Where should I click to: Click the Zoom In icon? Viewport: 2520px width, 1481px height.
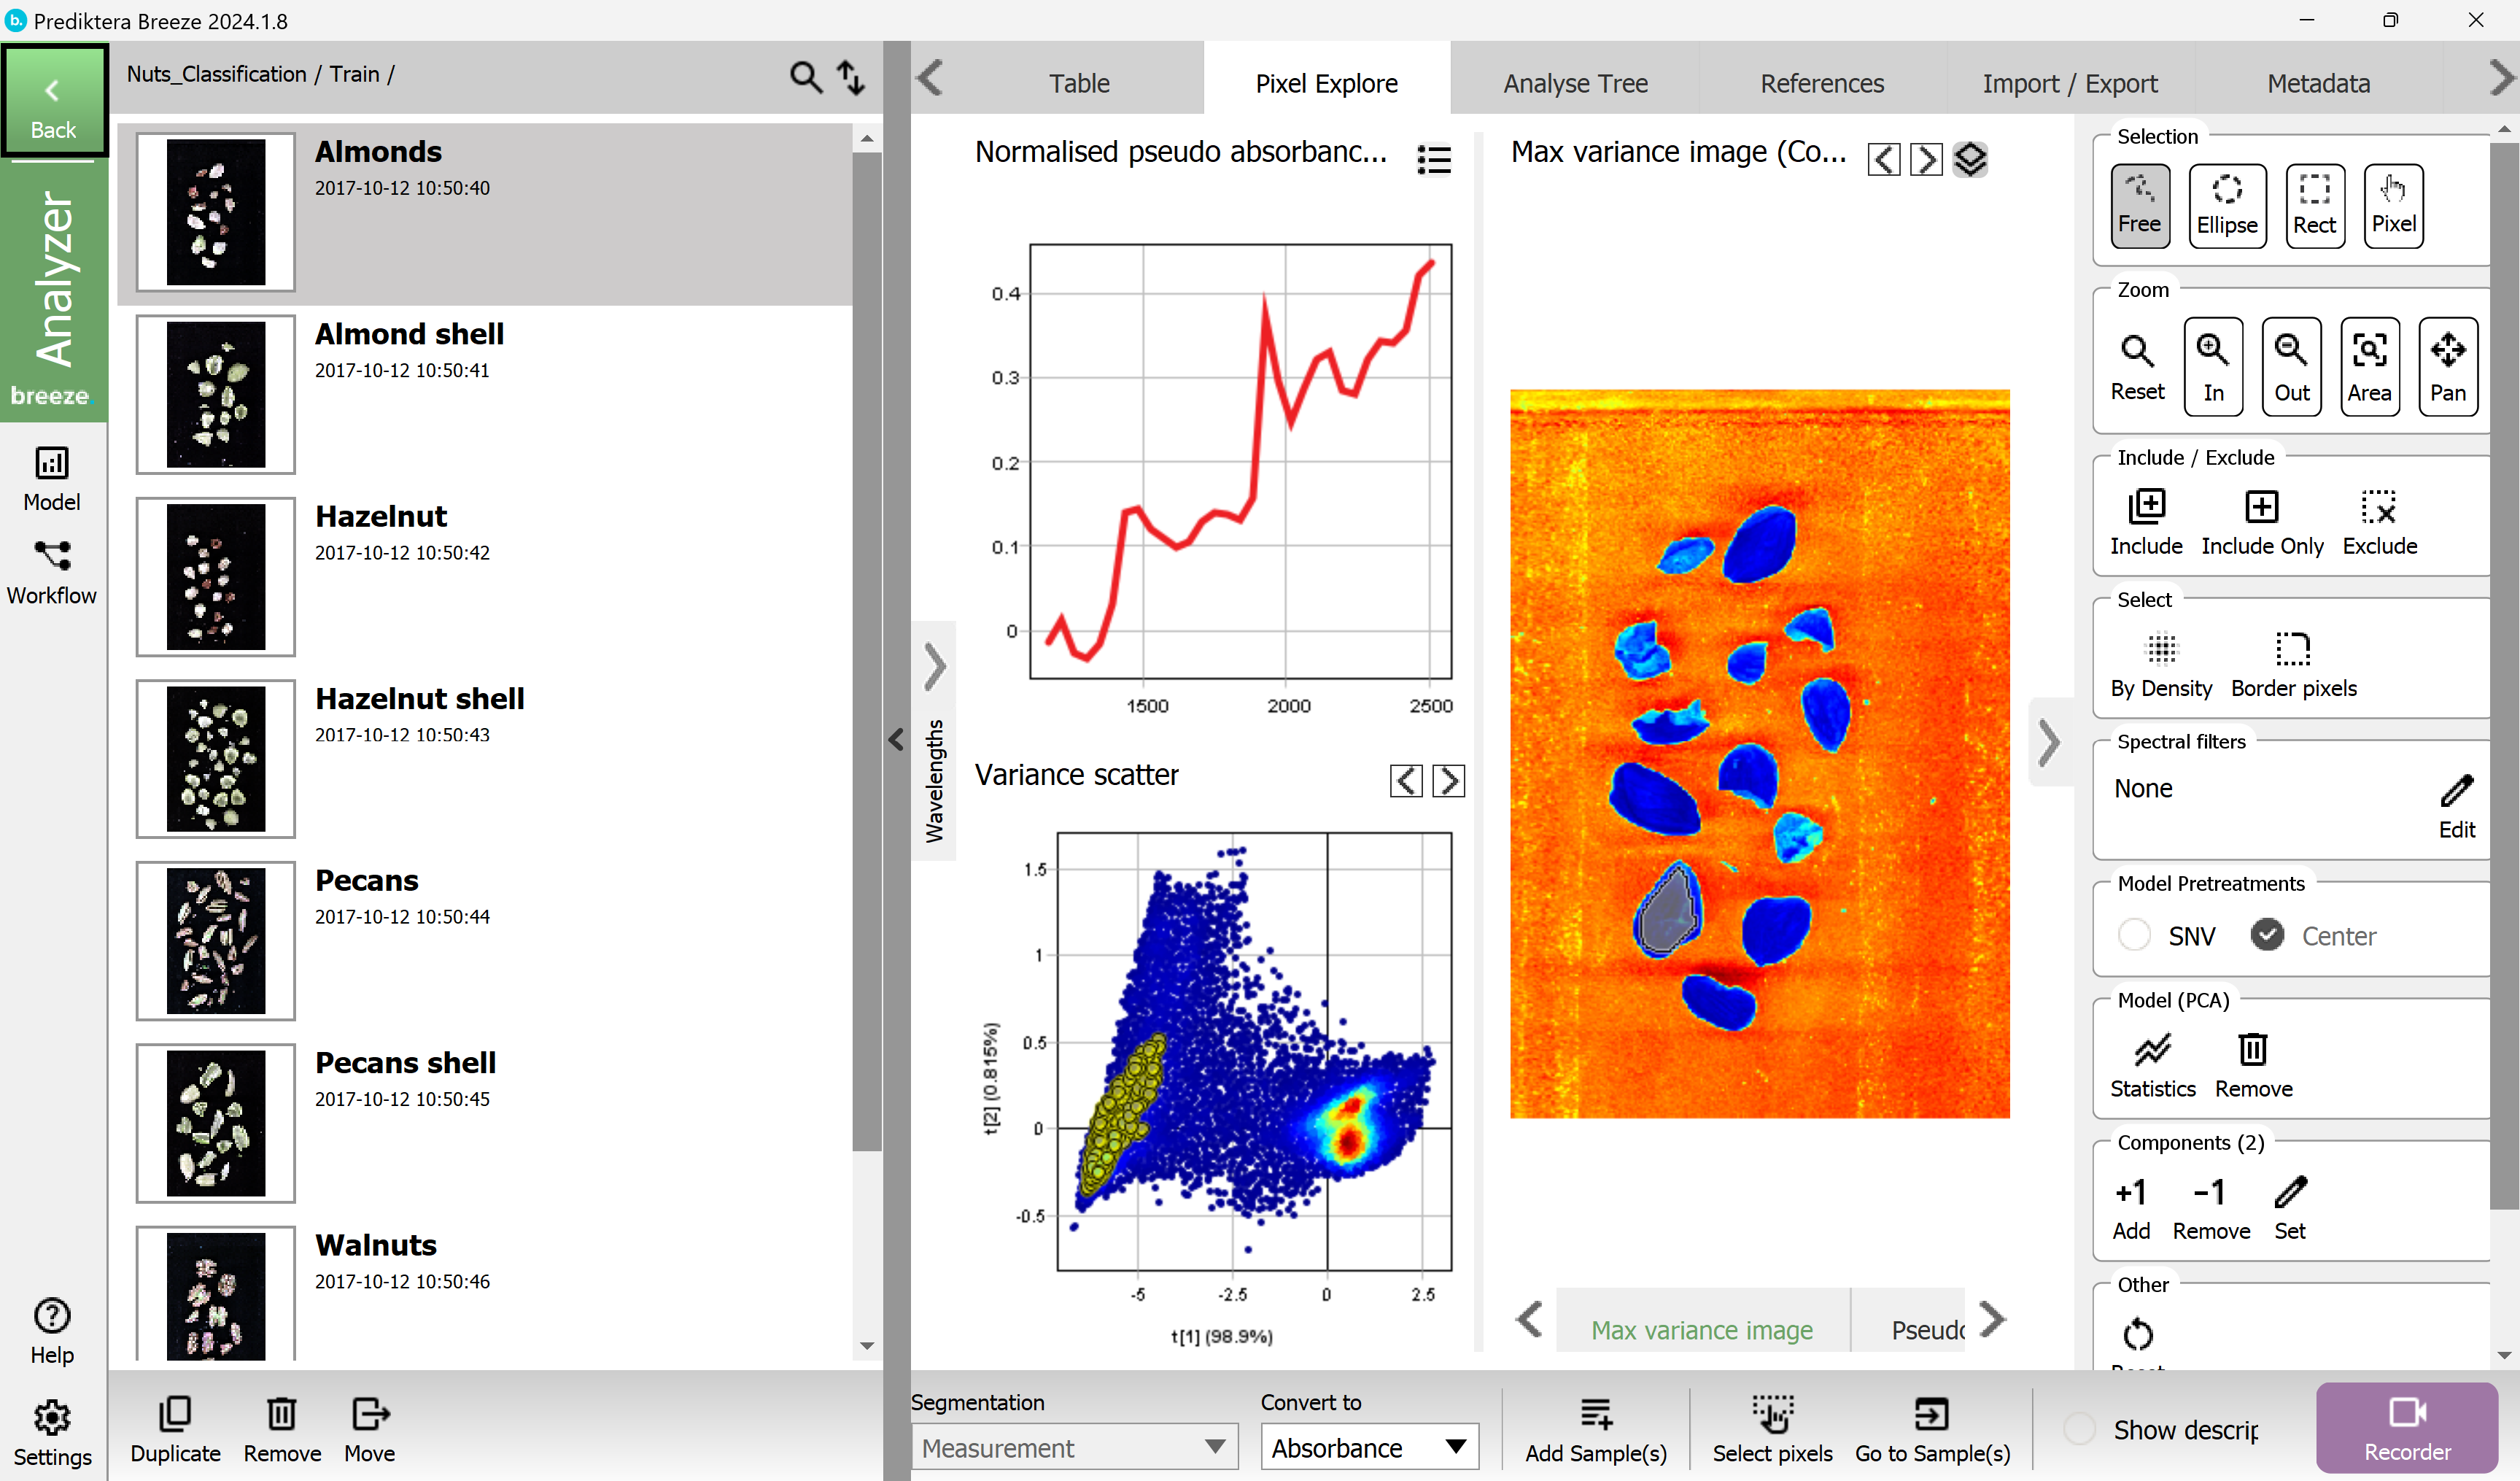(2212, 366)
